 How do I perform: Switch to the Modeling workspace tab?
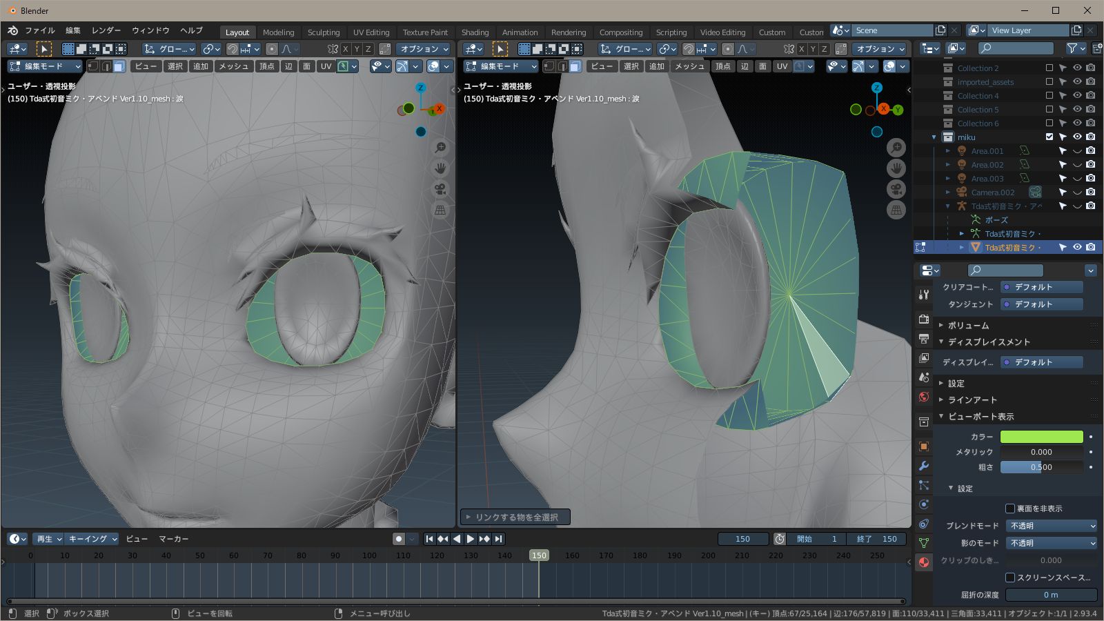pyautogui.click(x=278, y=32)
